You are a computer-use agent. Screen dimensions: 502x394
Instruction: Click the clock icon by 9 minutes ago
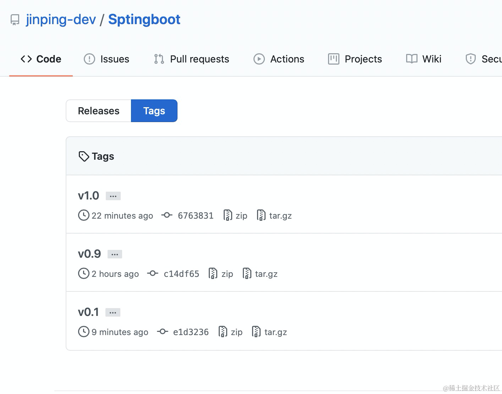tap(84, 332)
